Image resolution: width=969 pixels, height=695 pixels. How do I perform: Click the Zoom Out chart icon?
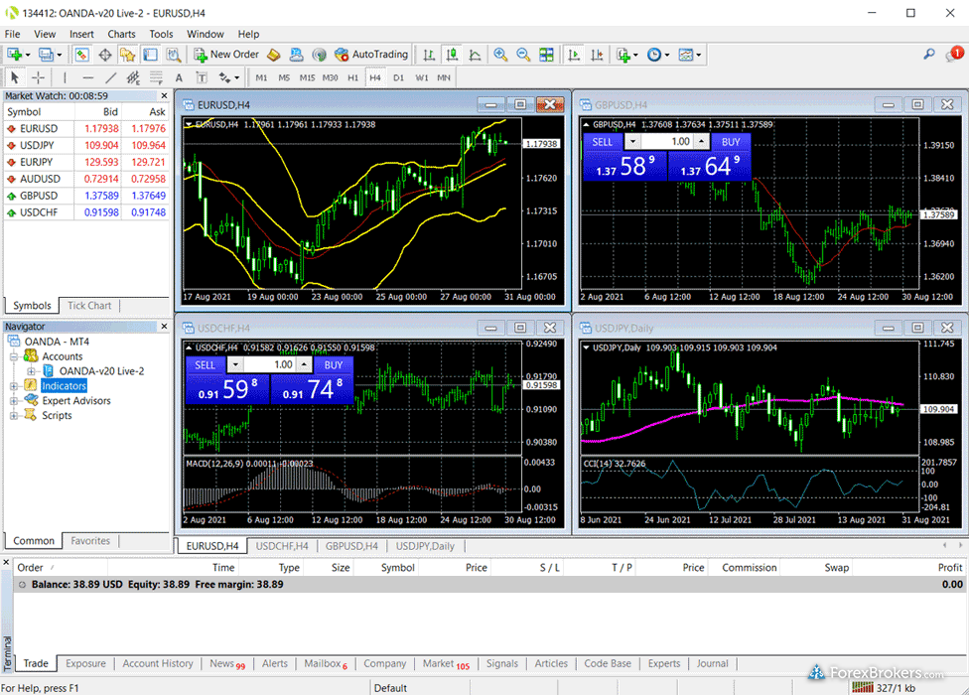(523, 55)
